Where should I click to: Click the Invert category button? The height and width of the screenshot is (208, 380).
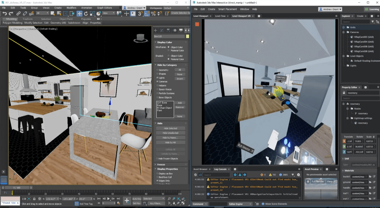click(180, 79)
